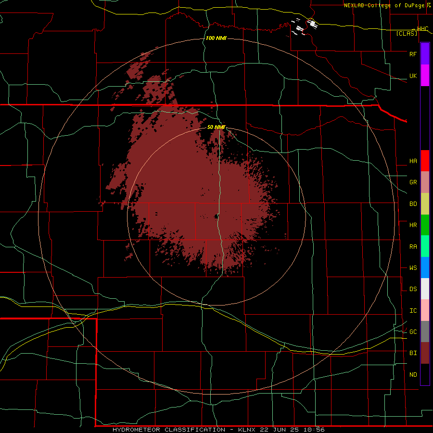Click the HR green color swatch

[x=425, y=225]
